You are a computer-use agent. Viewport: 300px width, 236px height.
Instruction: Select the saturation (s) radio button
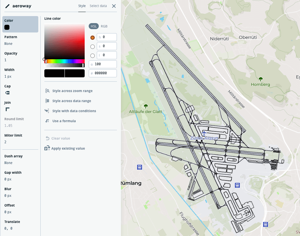click(93, 47)
